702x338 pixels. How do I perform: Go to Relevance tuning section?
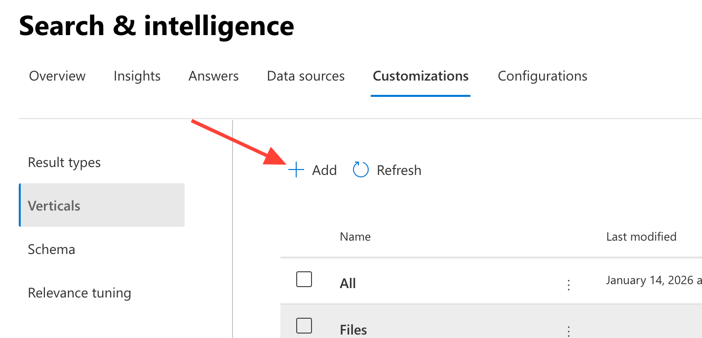coord(79,293)
